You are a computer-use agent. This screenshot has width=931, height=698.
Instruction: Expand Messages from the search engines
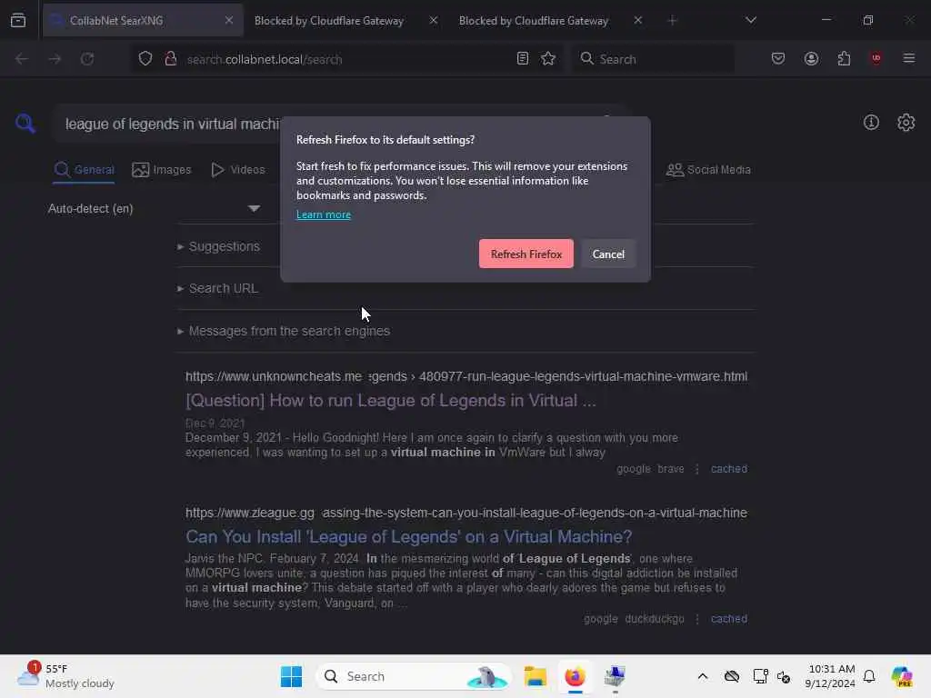click(x=284, y=331)
